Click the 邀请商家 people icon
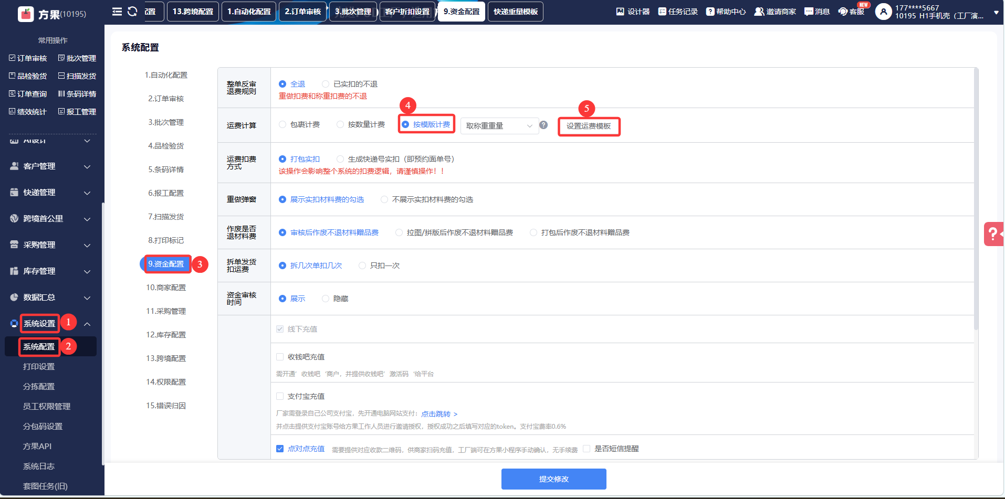Screen dimensions: 1005x499 pyautogui.click(x=759, y=12)
